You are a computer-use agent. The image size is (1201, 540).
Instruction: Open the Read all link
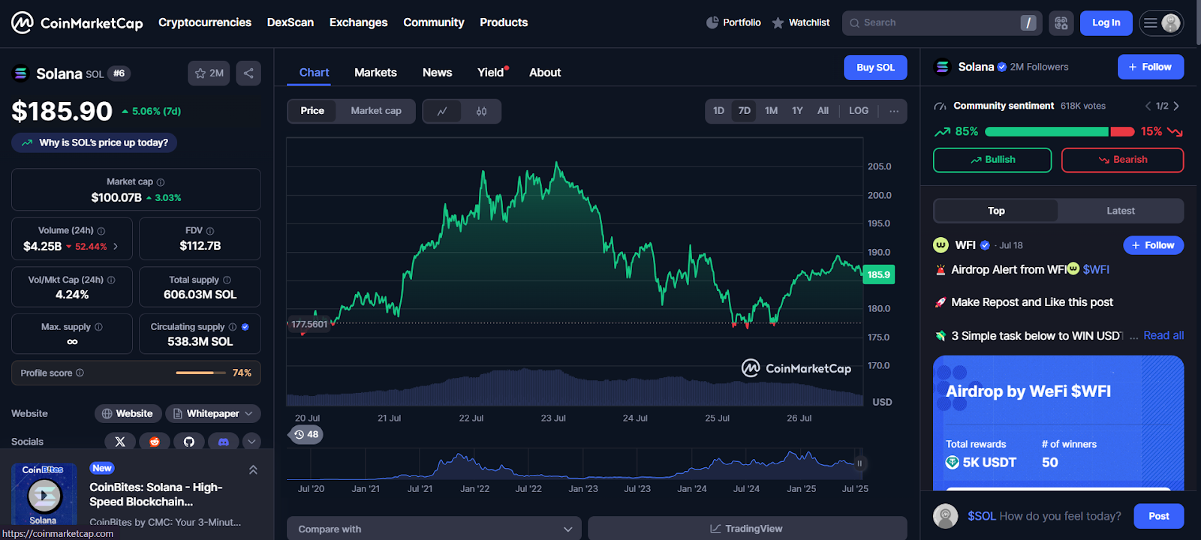[x=1163, y=335]
